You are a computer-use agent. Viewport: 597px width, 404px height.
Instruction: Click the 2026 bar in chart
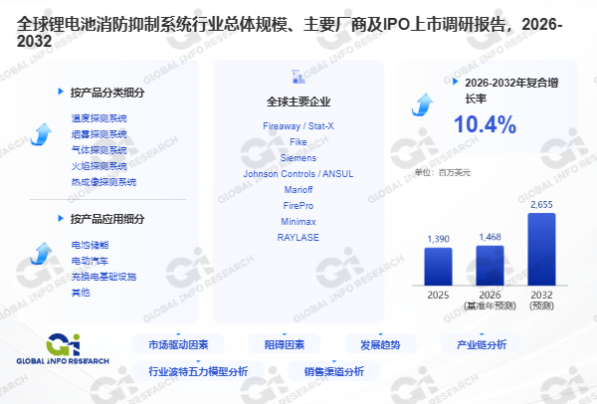(490, 266)
